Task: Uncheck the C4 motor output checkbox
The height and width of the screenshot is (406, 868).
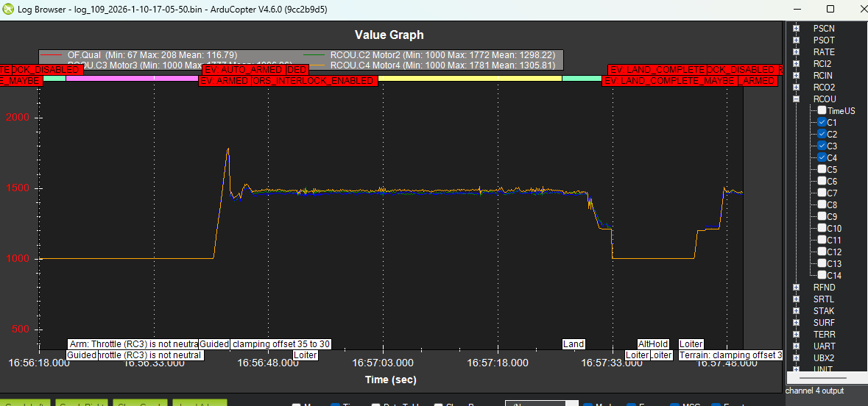Action: 822,157
